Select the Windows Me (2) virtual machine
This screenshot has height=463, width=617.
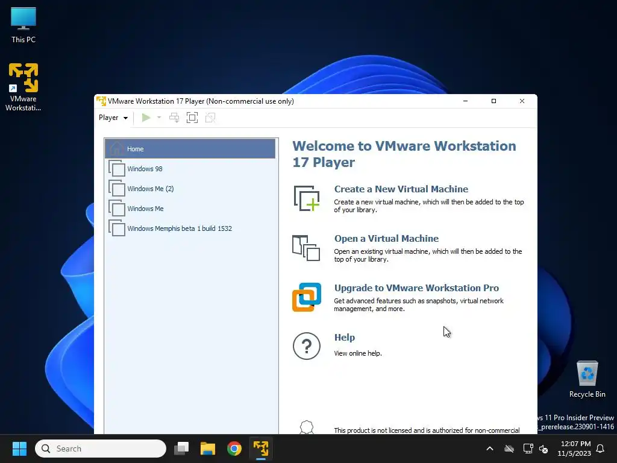190,189
